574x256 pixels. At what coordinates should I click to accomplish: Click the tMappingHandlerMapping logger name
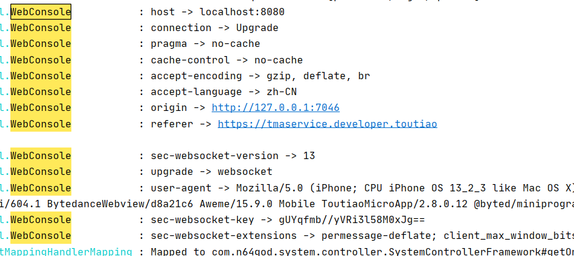[66, 252]
